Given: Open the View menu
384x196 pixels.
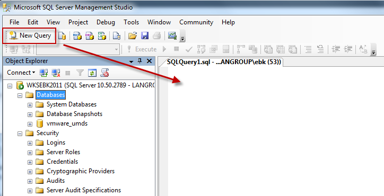Looking at the screenshot, I should (x=53, y=22).
